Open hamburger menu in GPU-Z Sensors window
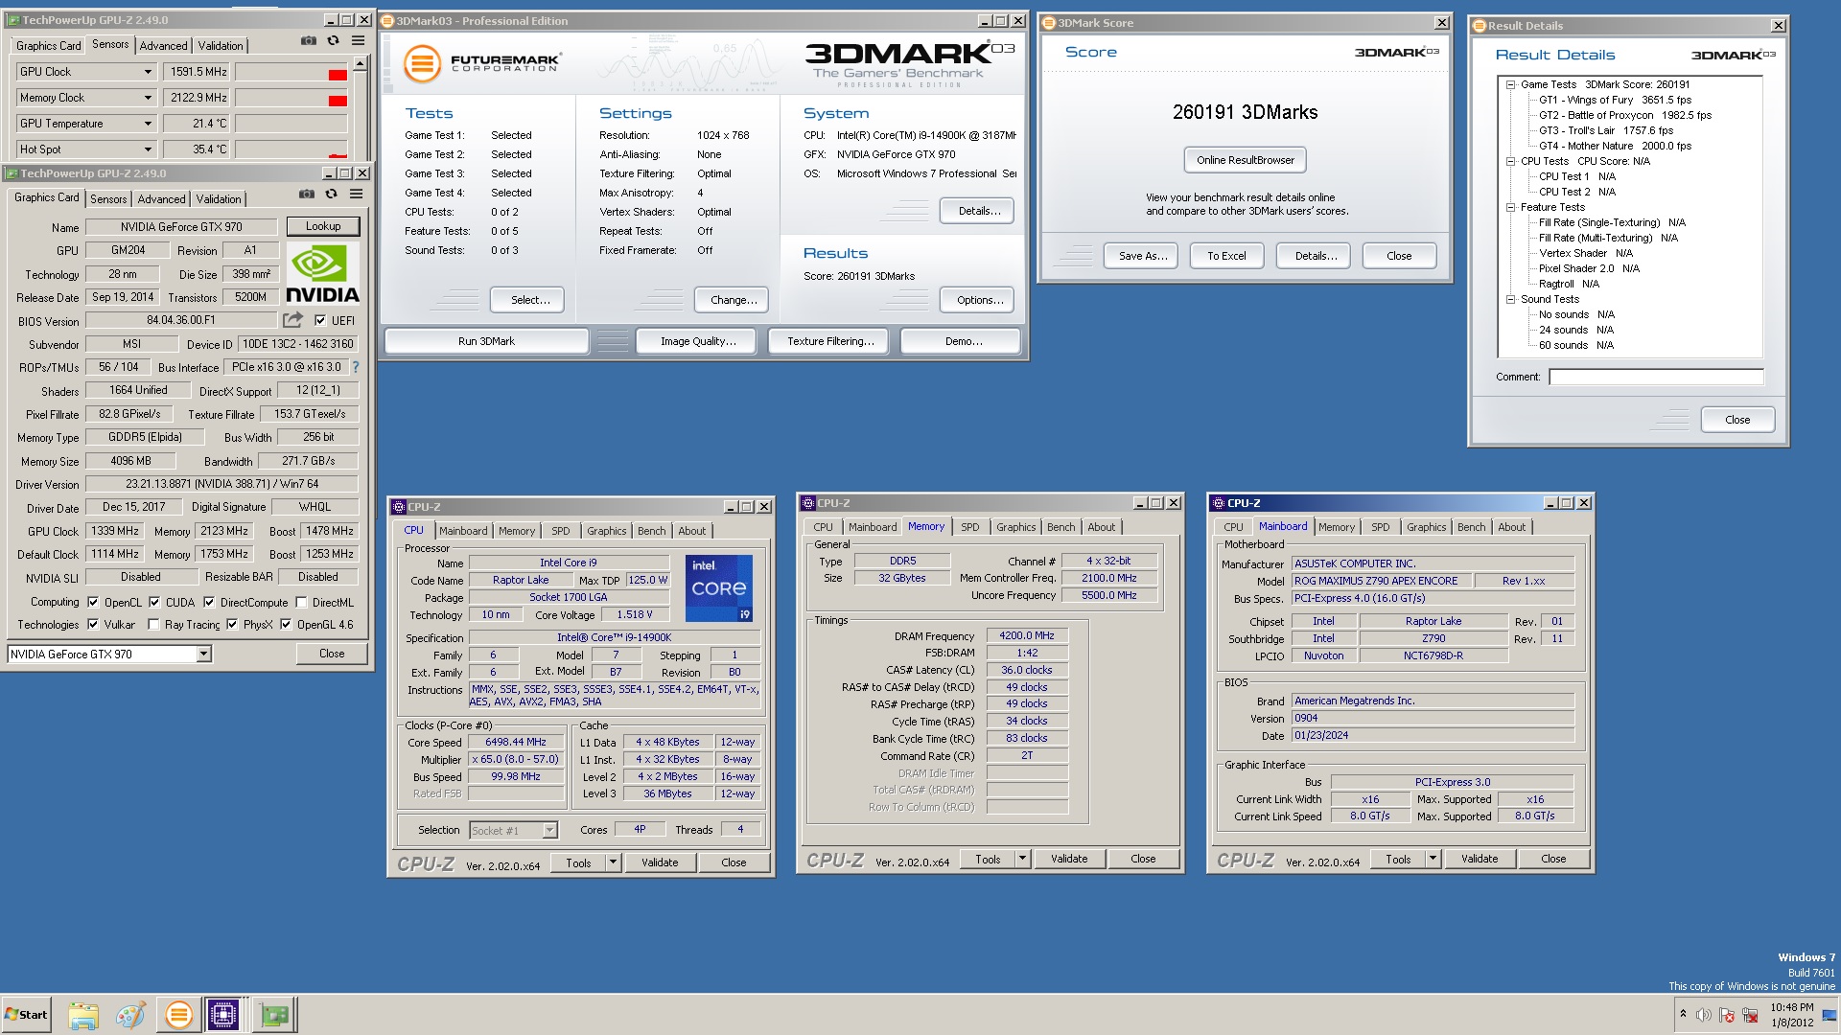This screenshot has height=1035, width=1841. (358, 41)
